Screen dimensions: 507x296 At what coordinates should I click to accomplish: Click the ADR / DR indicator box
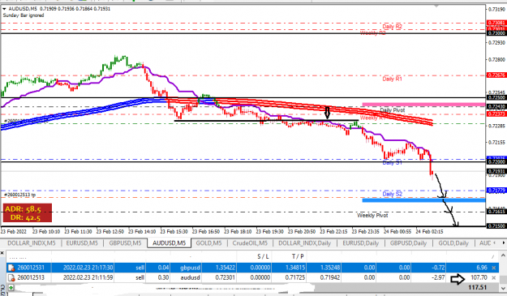tap(27, 213)
